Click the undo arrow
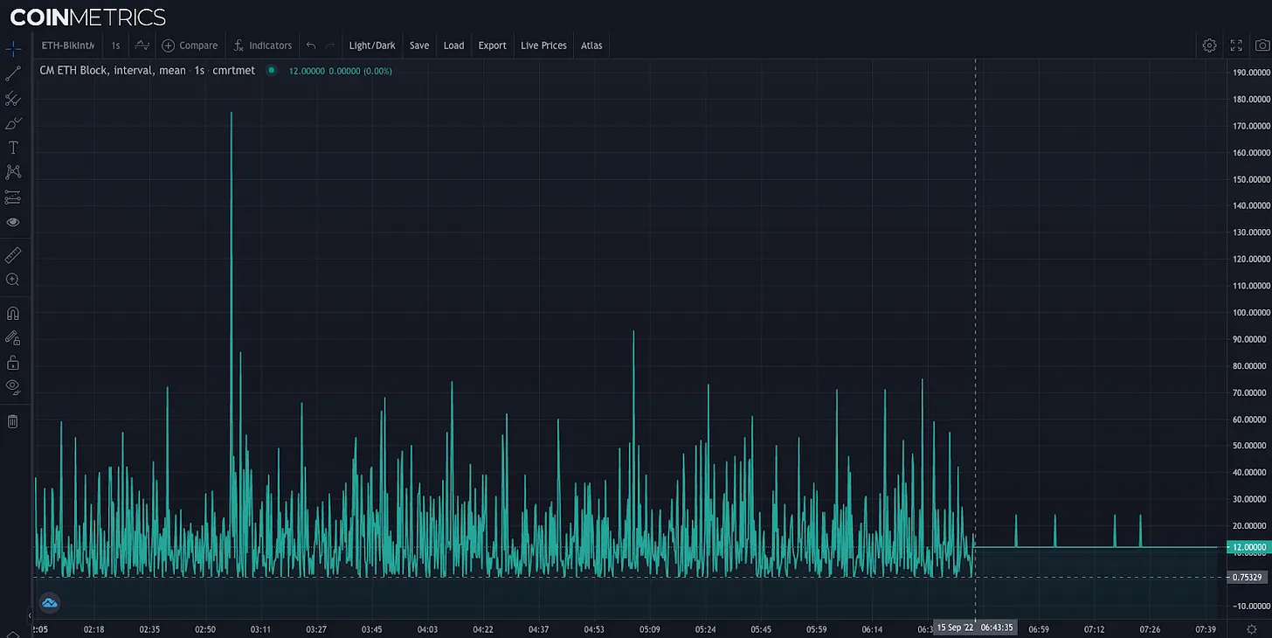 coord(311,45)
